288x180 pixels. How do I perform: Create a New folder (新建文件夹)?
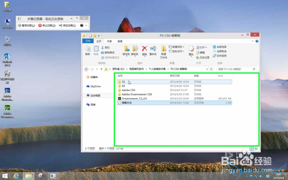coord(164,52)
